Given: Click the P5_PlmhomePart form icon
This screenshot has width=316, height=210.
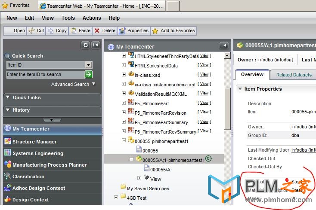Looking at the screenshot, I should [x=131, y=102].
